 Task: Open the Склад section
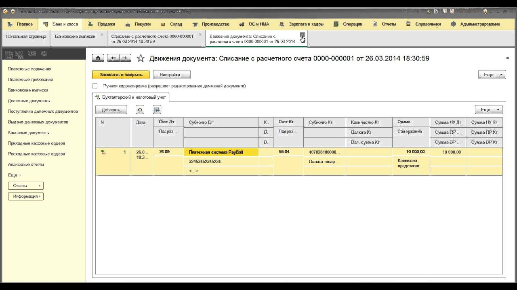172,24
